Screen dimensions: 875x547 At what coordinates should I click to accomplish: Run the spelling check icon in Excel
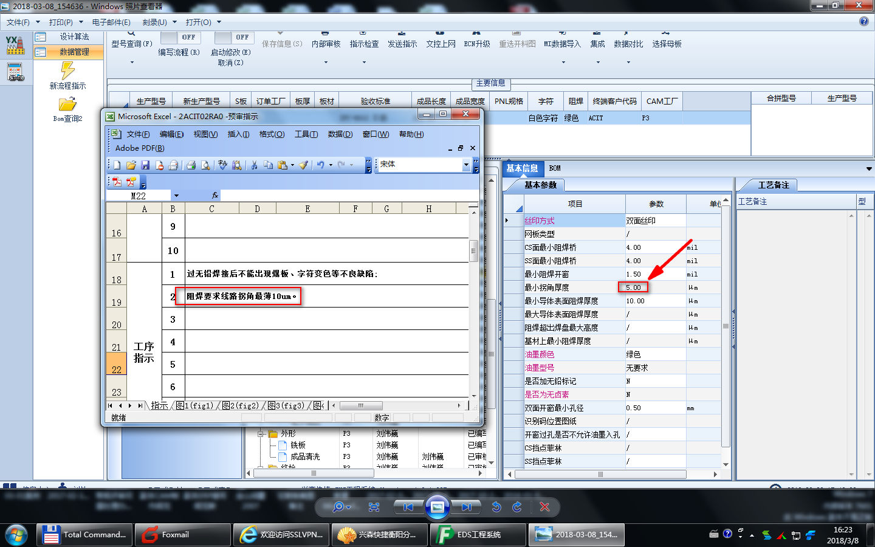[222, 165]
